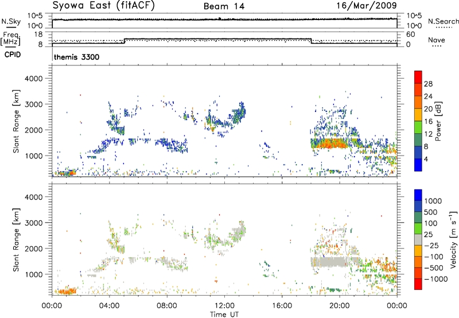Click the raised frequency line segment between 05:00 and 18:00
This screenshot has width=459, height=318.
pyautogui.click(x=218, y=39)
